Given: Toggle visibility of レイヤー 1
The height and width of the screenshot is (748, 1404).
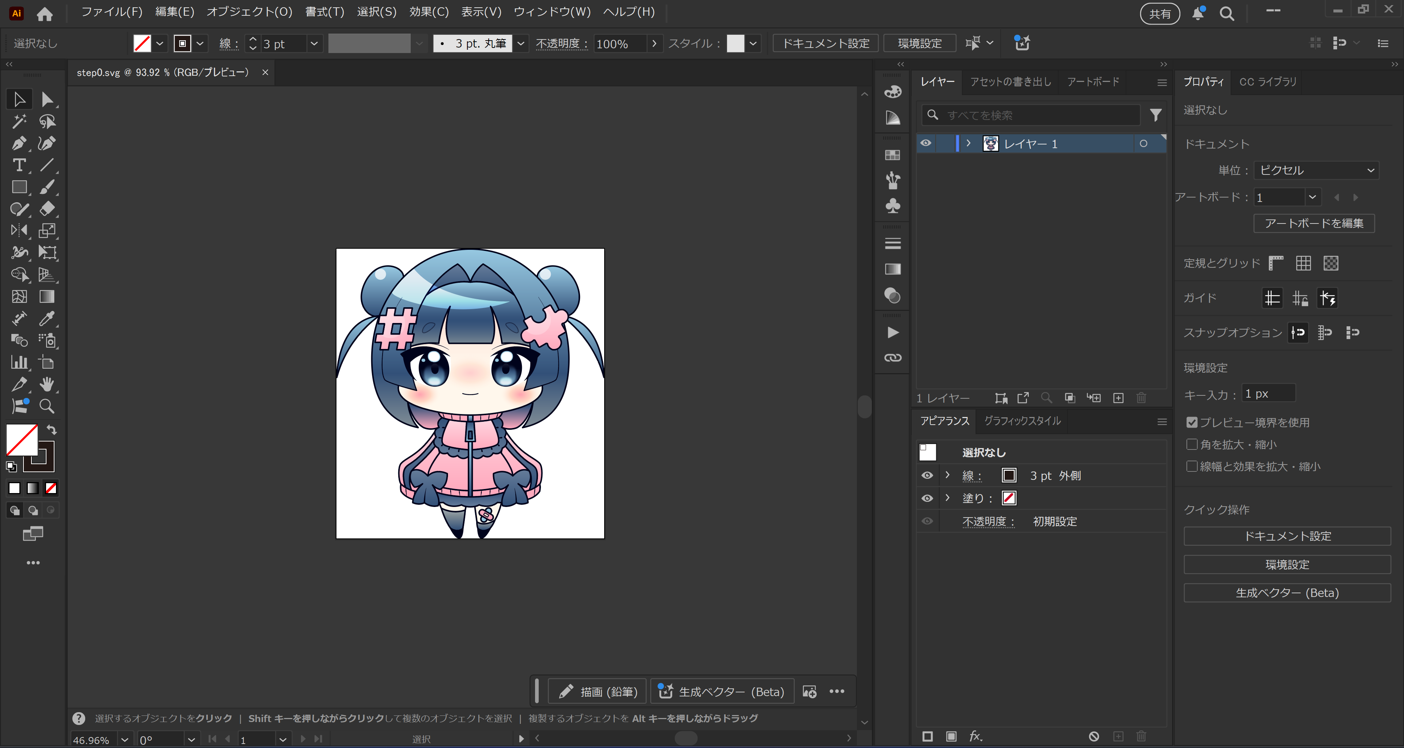Looking at the screenshot, I should (926, 143).
